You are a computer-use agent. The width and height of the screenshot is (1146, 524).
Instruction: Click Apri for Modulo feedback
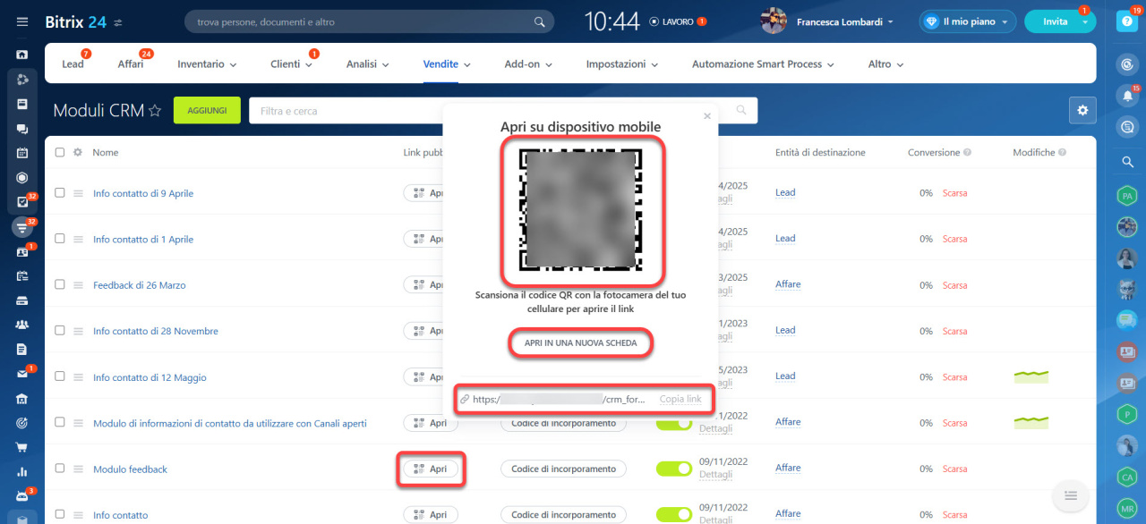pyautogui.click(x=431, y=469)
